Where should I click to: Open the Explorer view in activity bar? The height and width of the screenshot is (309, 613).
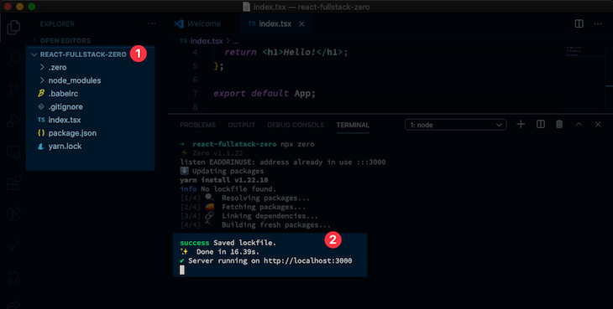tap(13, 27)
